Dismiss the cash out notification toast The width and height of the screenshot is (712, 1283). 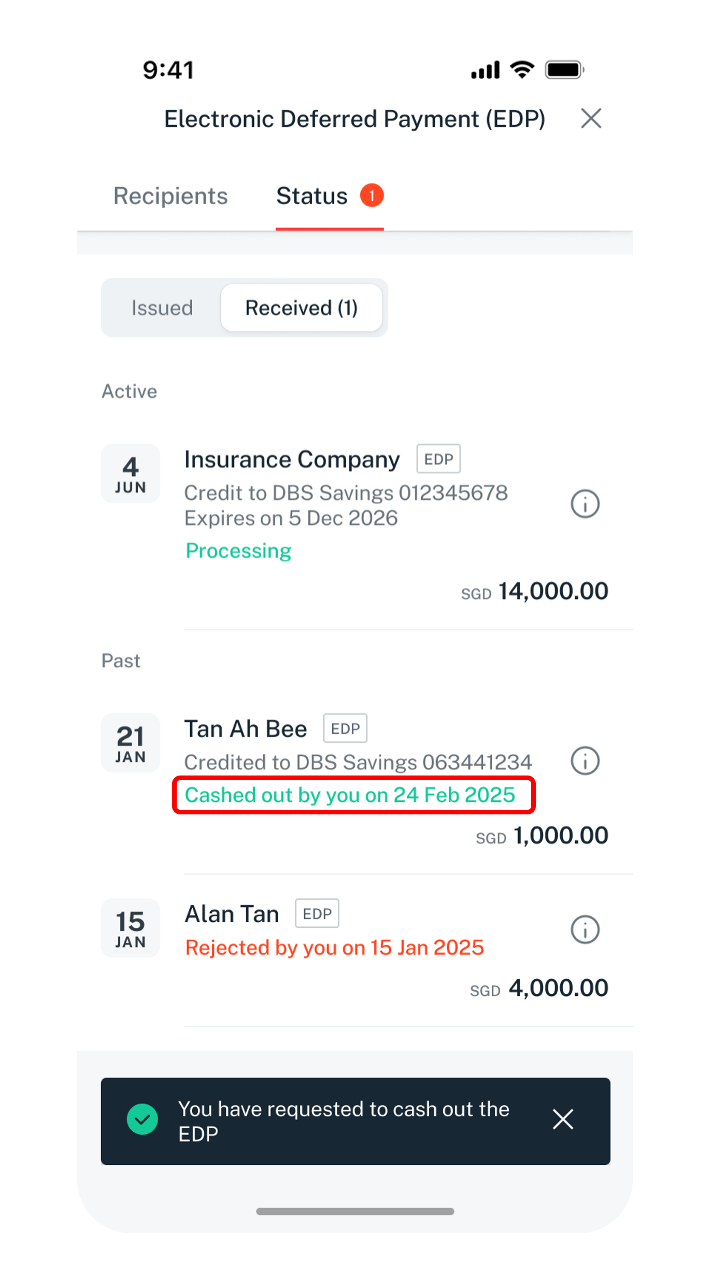(563, 1119)
